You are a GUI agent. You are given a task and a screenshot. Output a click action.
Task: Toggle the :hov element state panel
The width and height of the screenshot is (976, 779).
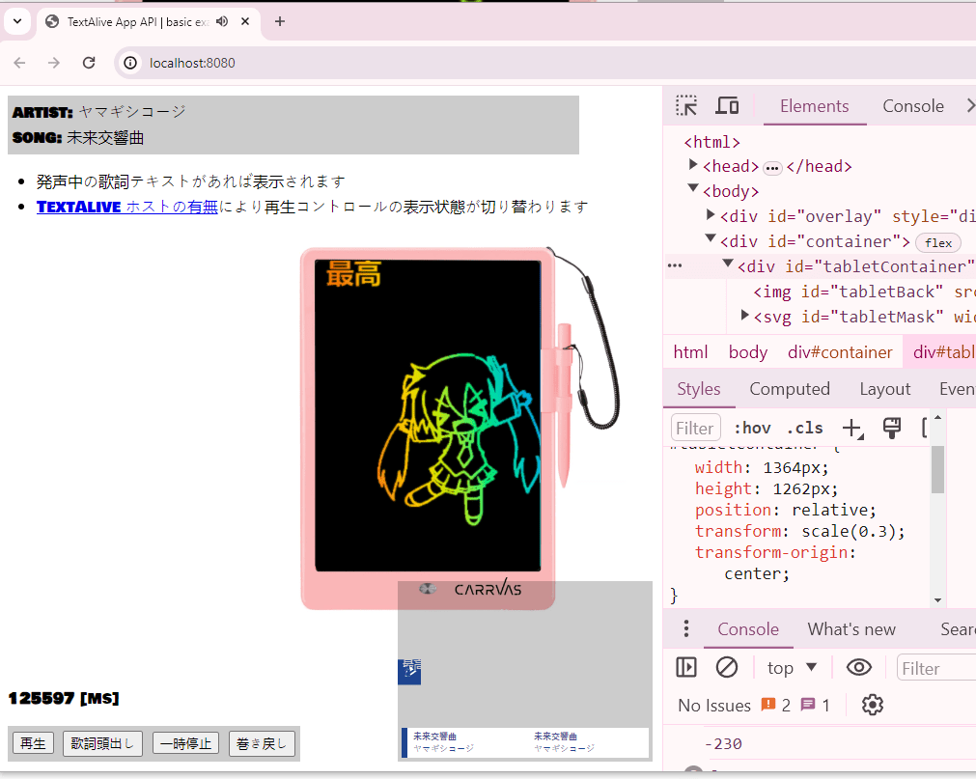(x=751, y=428)
